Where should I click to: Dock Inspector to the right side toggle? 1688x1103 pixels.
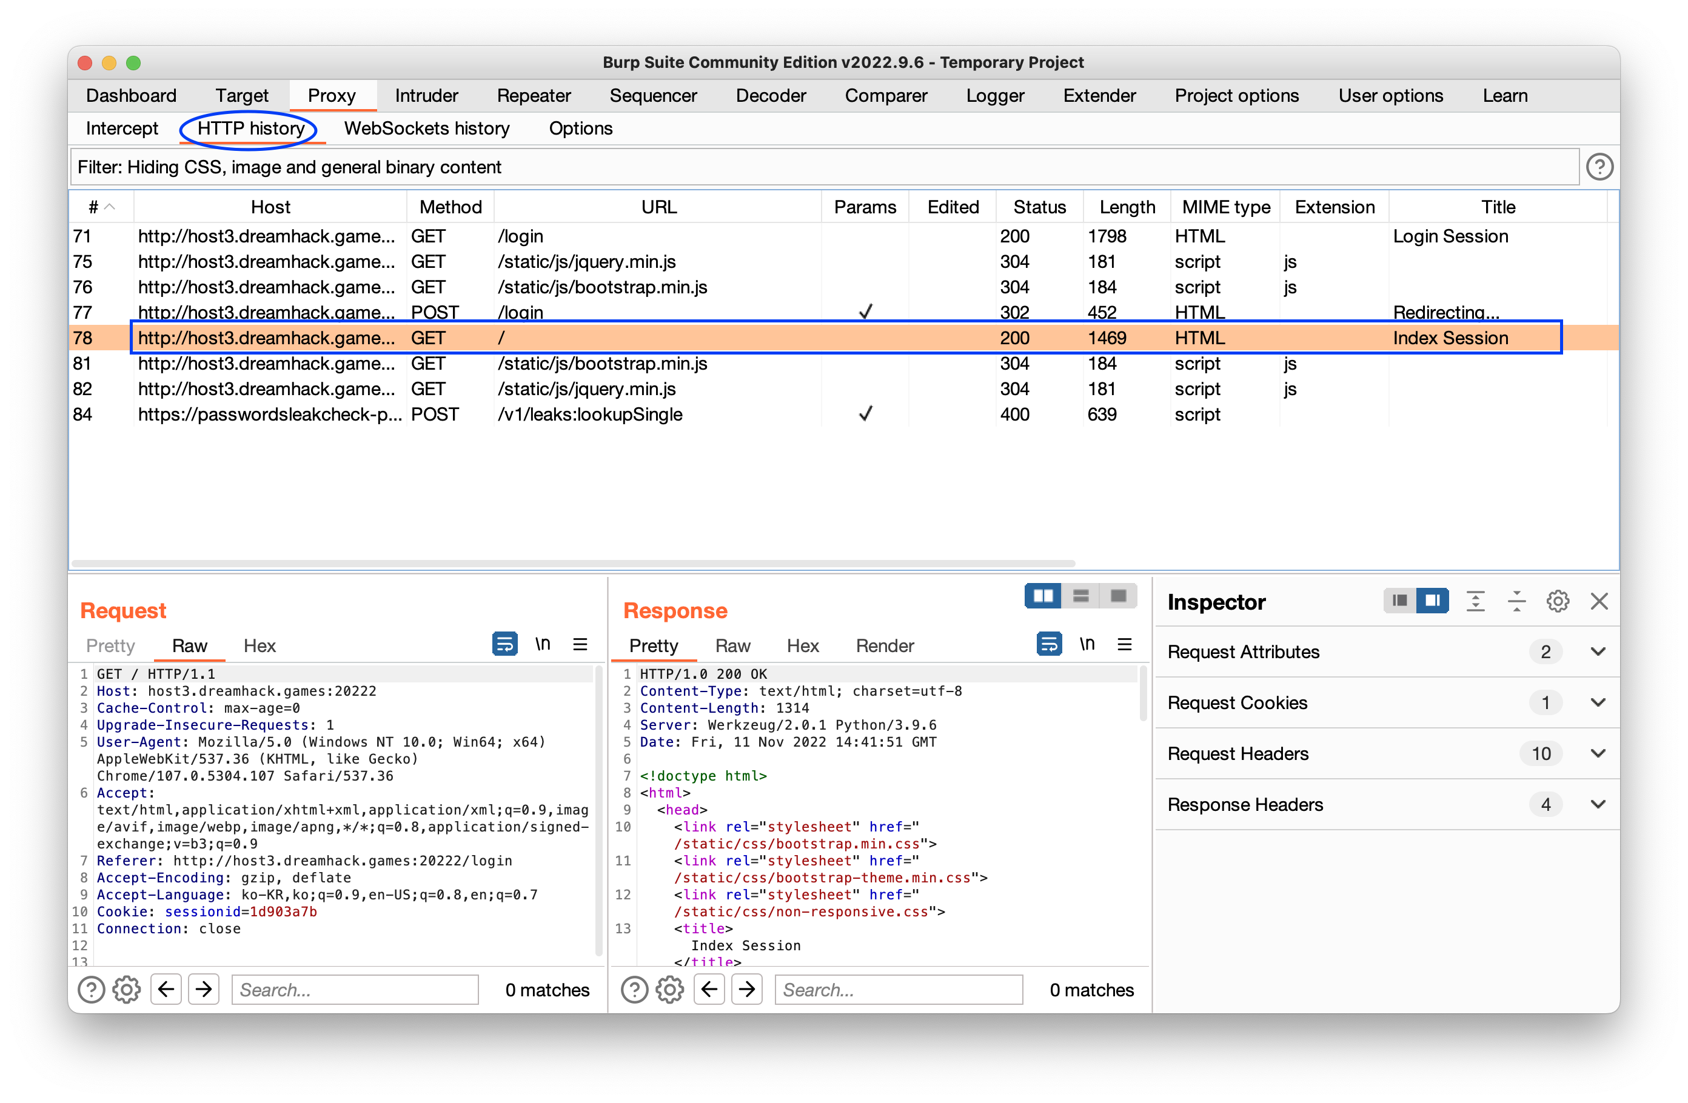click(x=1432, y=602)
